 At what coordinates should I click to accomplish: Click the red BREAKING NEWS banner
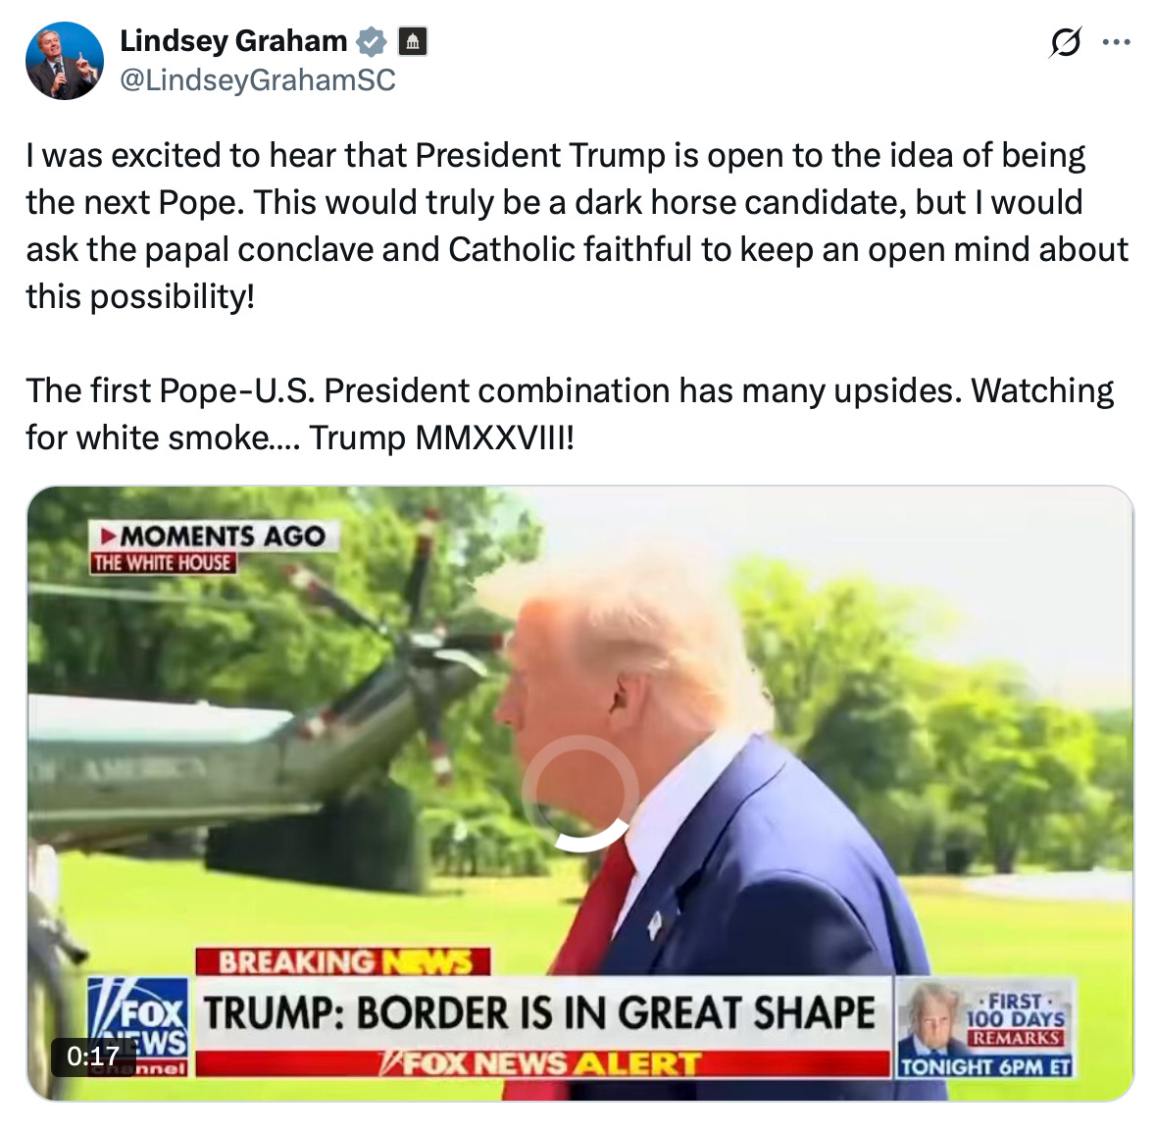pyautogui.click(x=343, y=962)
